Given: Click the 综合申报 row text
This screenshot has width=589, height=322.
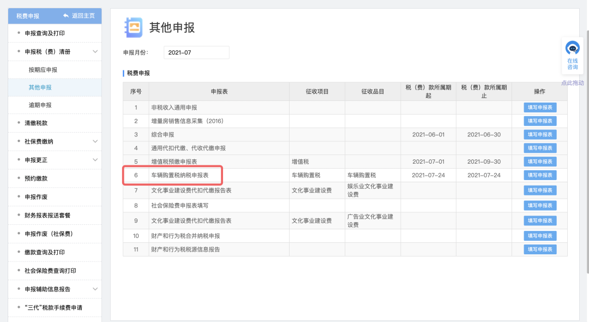Looking at the screenshot, I should coord(163,134).
